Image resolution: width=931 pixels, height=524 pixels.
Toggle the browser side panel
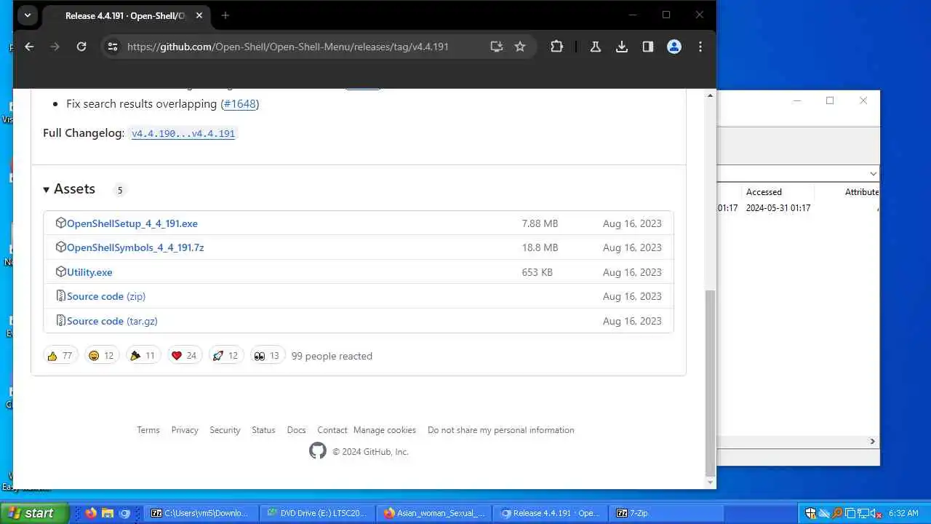[x=648, y=47]
